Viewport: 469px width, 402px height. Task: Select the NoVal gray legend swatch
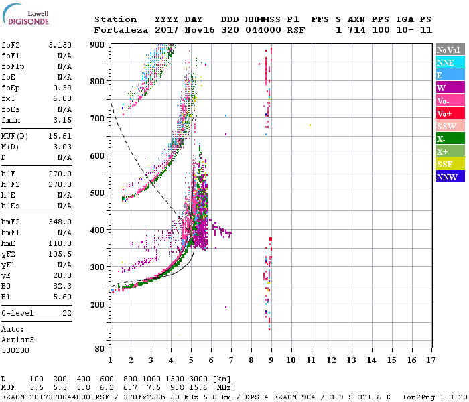450,50
